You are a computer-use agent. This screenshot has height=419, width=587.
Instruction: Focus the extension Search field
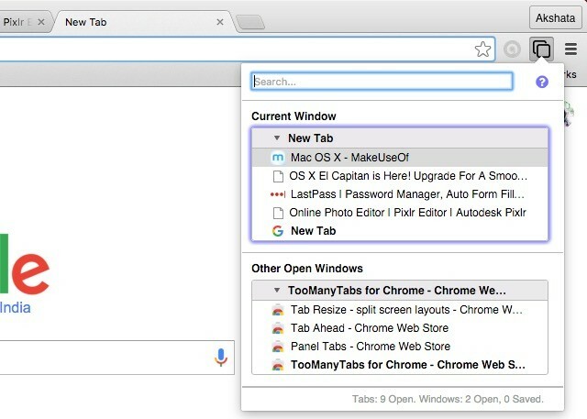(382, 82)
